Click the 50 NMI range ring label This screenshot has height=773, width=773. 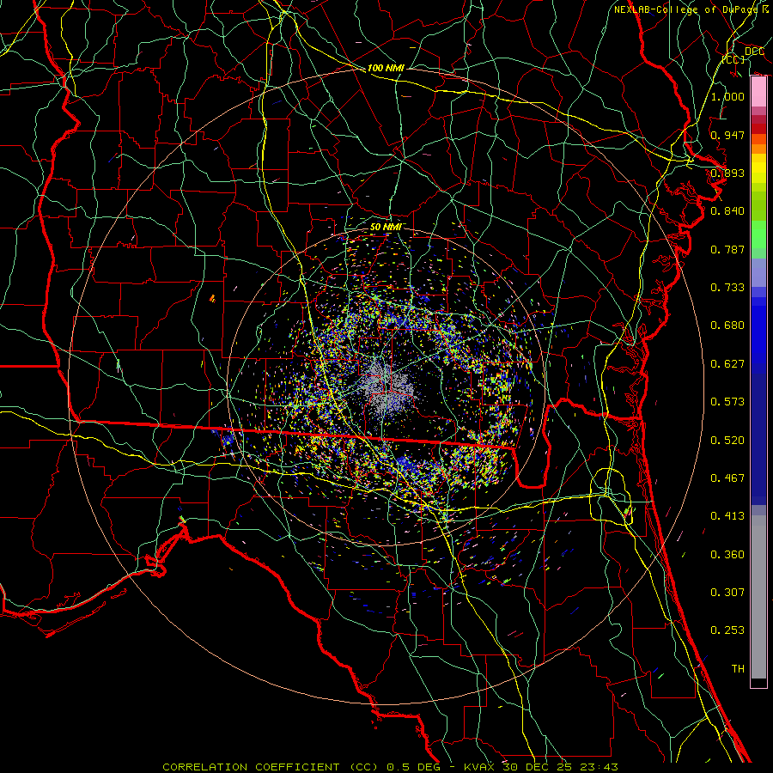pyautogui.click(x=386, y=227)
